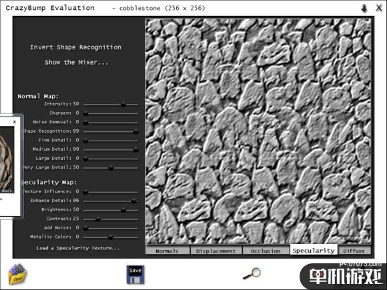Image resolution: width=387 pixels, height=290 pixels.
Task: Select the Occlusion tab
Action: click(x=266, y=251)
